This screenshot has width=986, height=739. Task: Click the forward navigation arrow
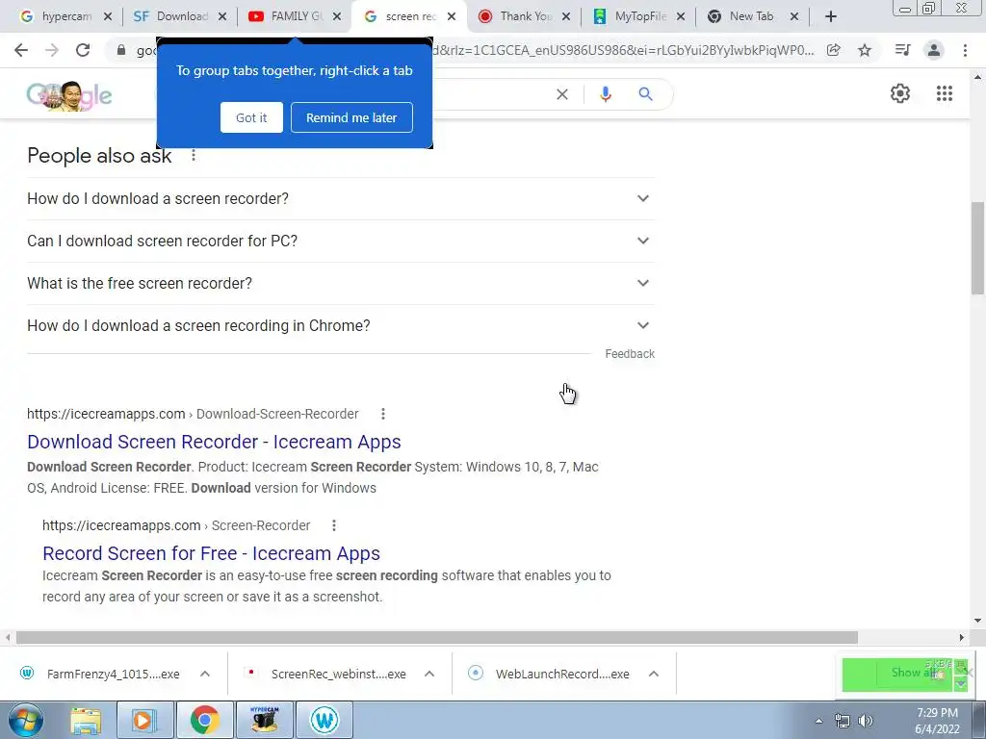tap(52, 50)
